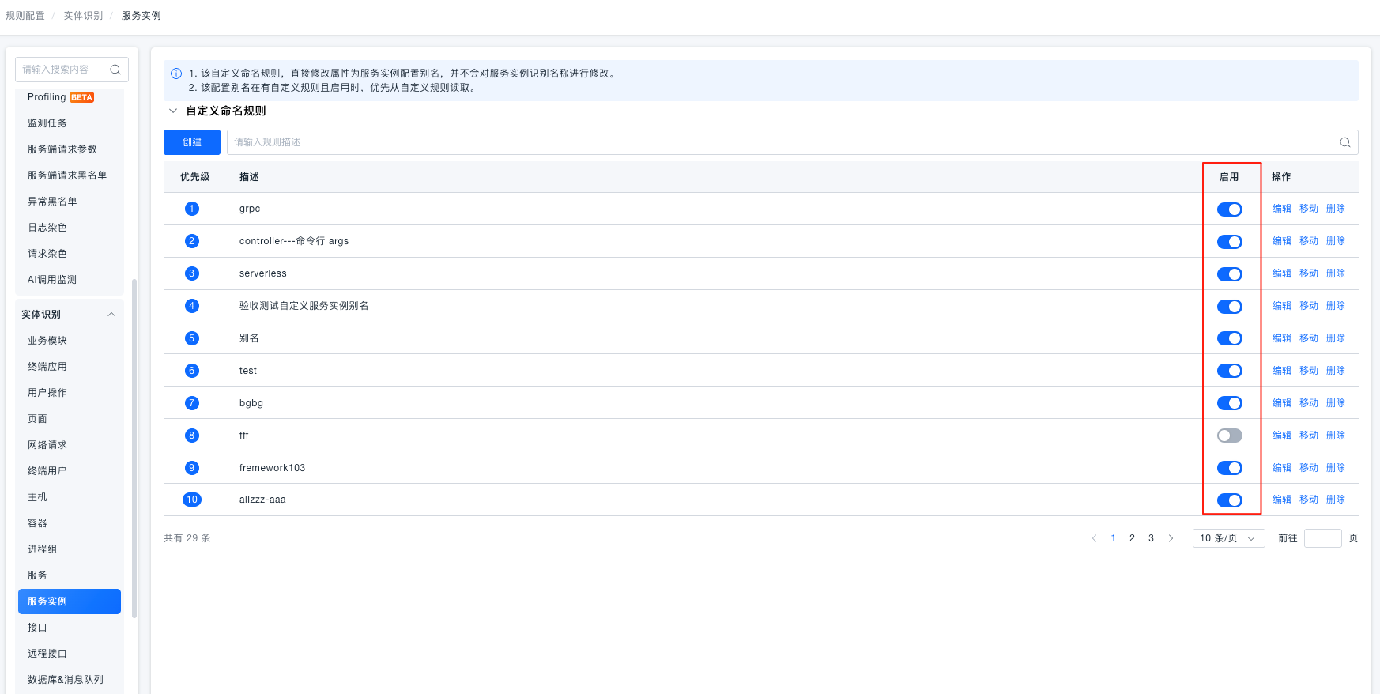This screenshot has height=694, width=1380.
Task: Go to page 3
Action: (x=1151, y=538)
